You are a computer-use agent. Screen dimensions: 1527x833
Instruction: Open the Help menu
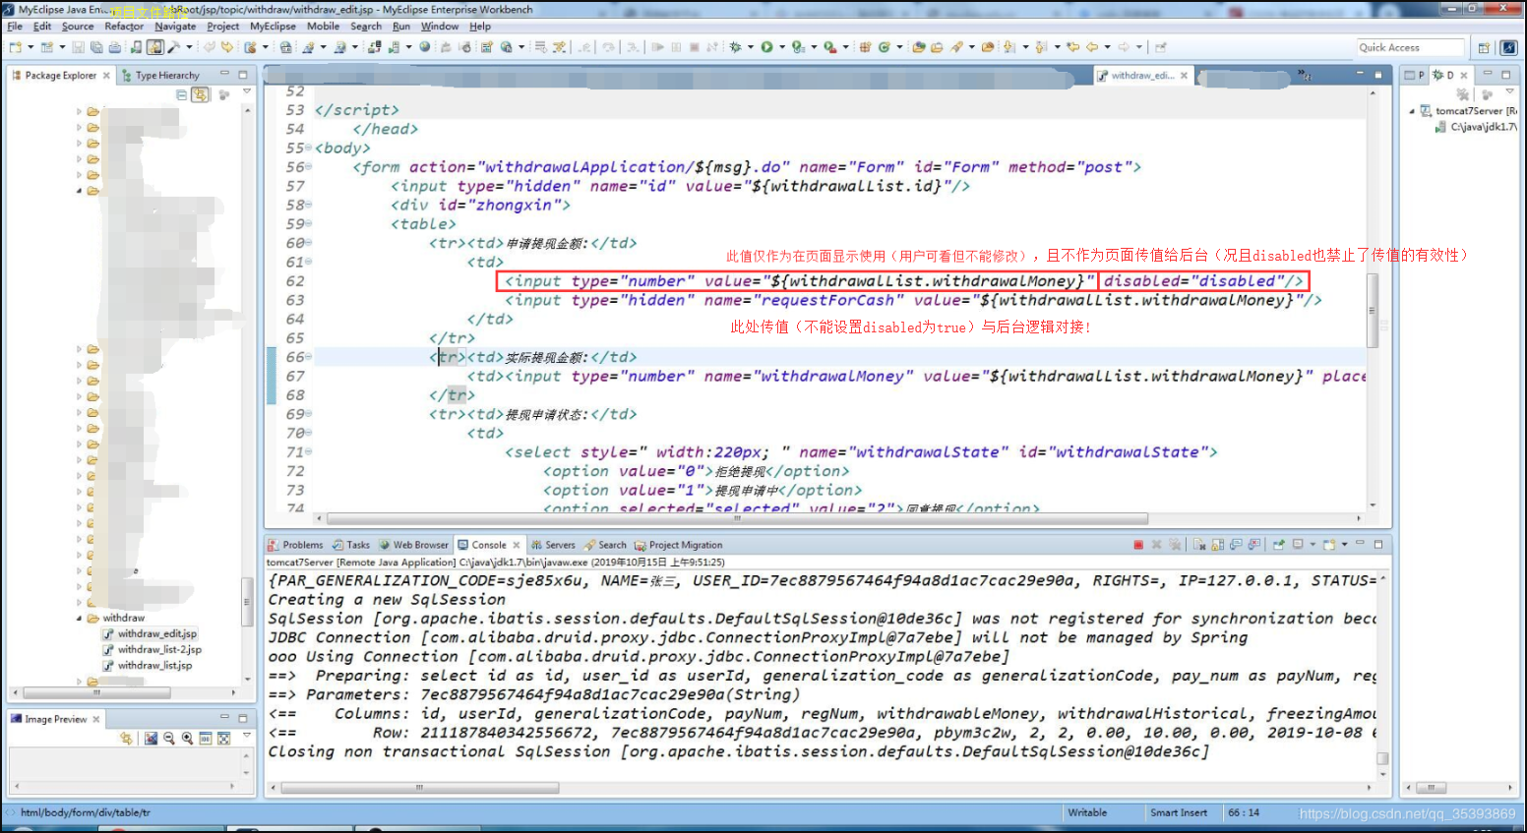[x=480, y=27]
